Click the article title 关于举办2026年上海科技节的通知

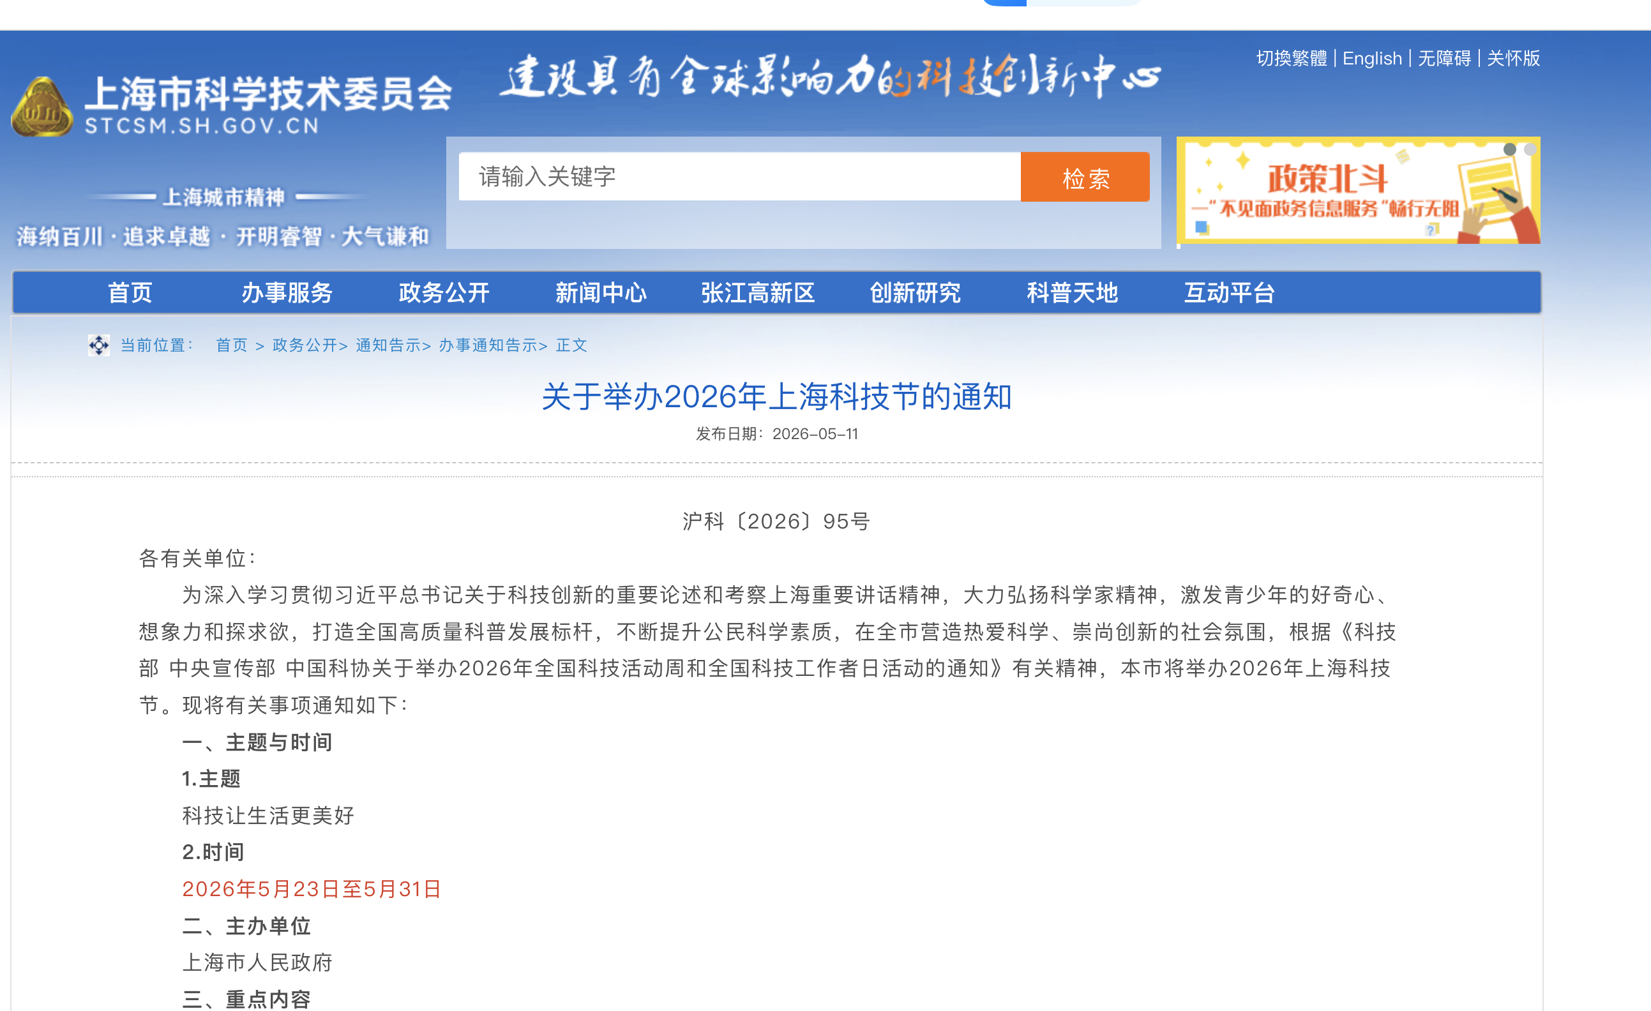click(x=776, y=396)
